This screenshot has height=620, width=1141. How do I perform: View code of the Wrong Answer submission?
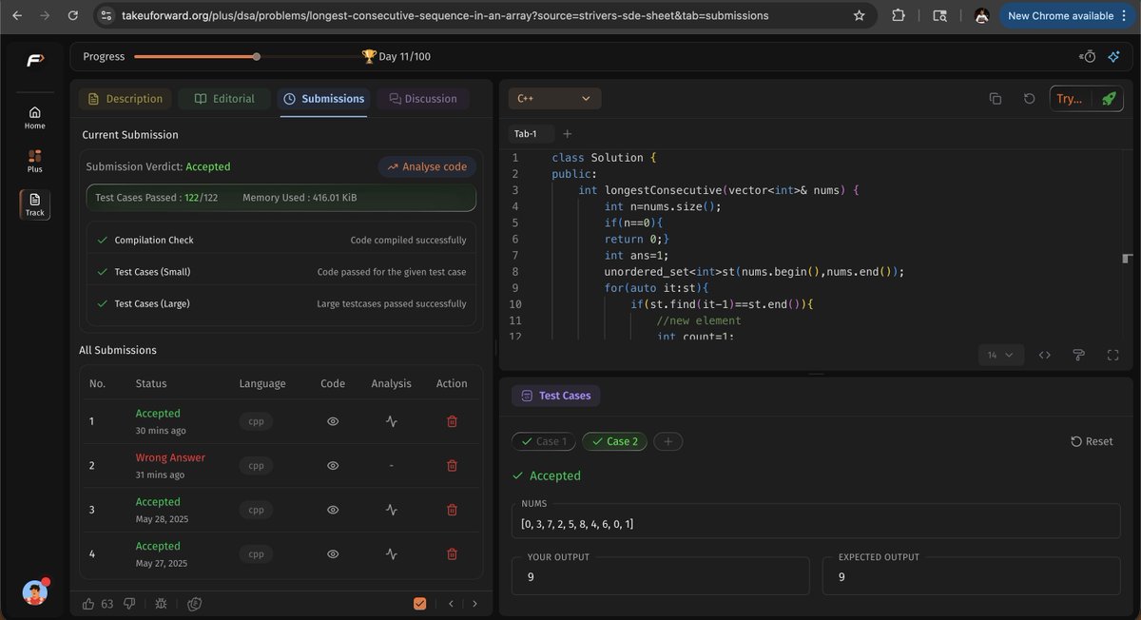tap(333, 465)
